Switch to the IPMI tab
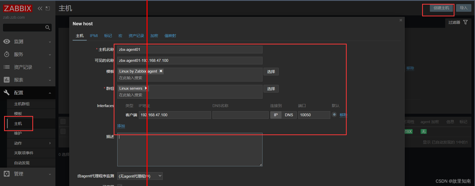 (x=94, y=36)
